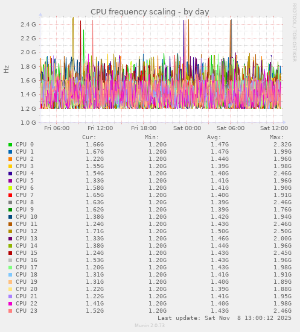Click the 'CPU 18' legend label
The height and width of the screenshot is (332, 300).
pos(27,275)
